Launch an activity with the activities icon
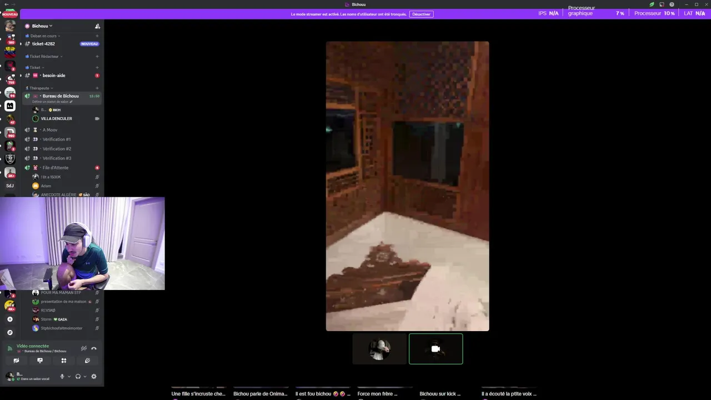The width and height of the screenshot is (711, 400). [x=64, y=361]
